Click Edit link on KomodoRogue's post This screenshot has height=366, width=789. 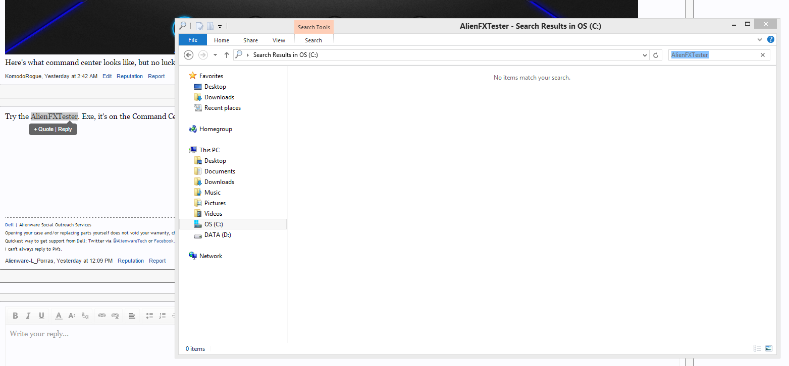pos(107,77)
